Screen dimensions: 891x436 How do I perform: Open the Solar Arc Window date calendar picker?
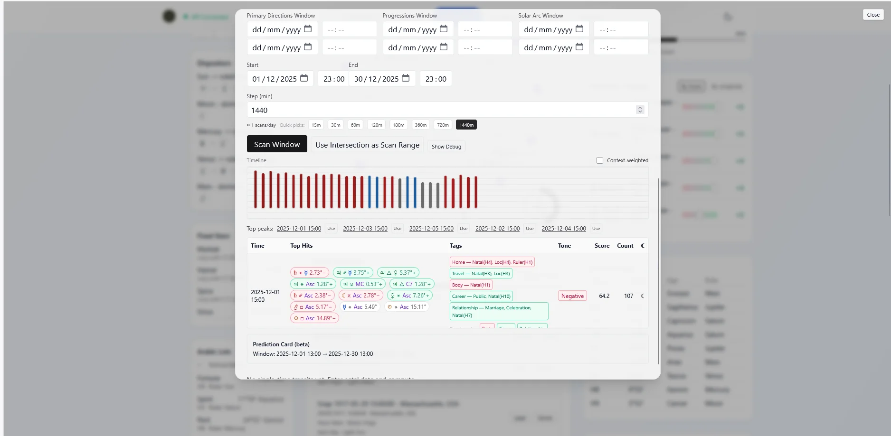[579, 29]
